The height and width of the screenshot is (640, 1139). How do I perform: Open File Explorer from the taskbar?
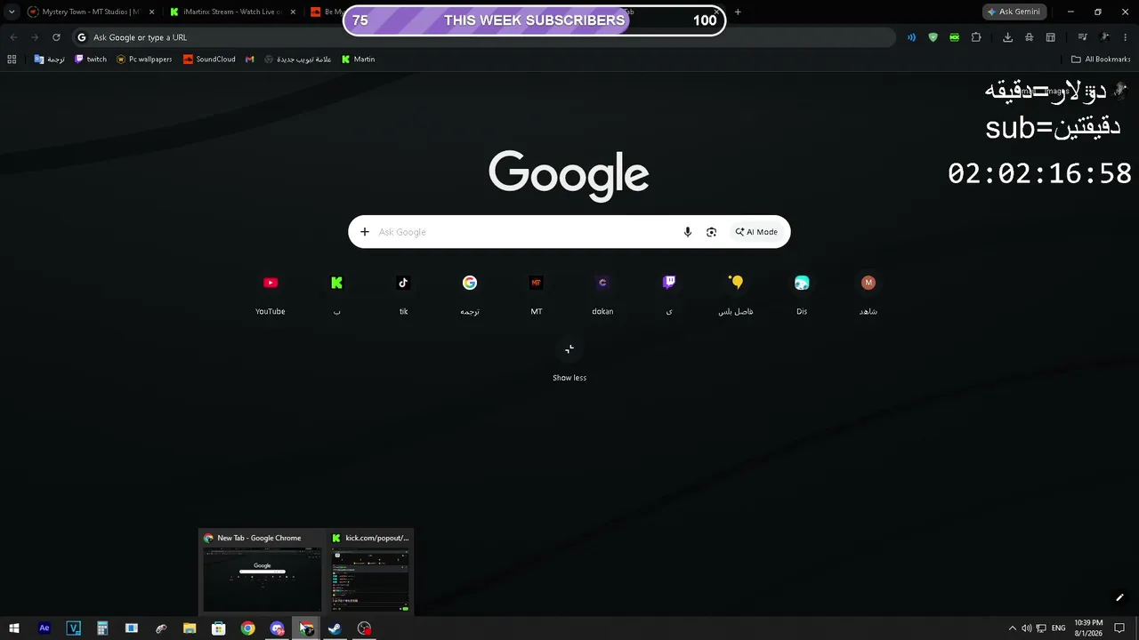pos(190,628)
